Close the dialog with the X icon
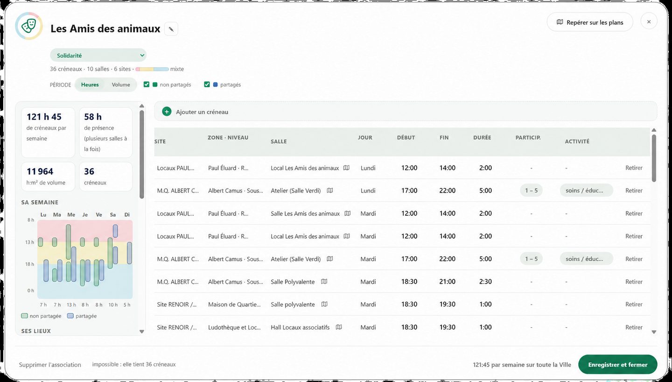This screenshot has width=672, height=382. coord(649,21)
